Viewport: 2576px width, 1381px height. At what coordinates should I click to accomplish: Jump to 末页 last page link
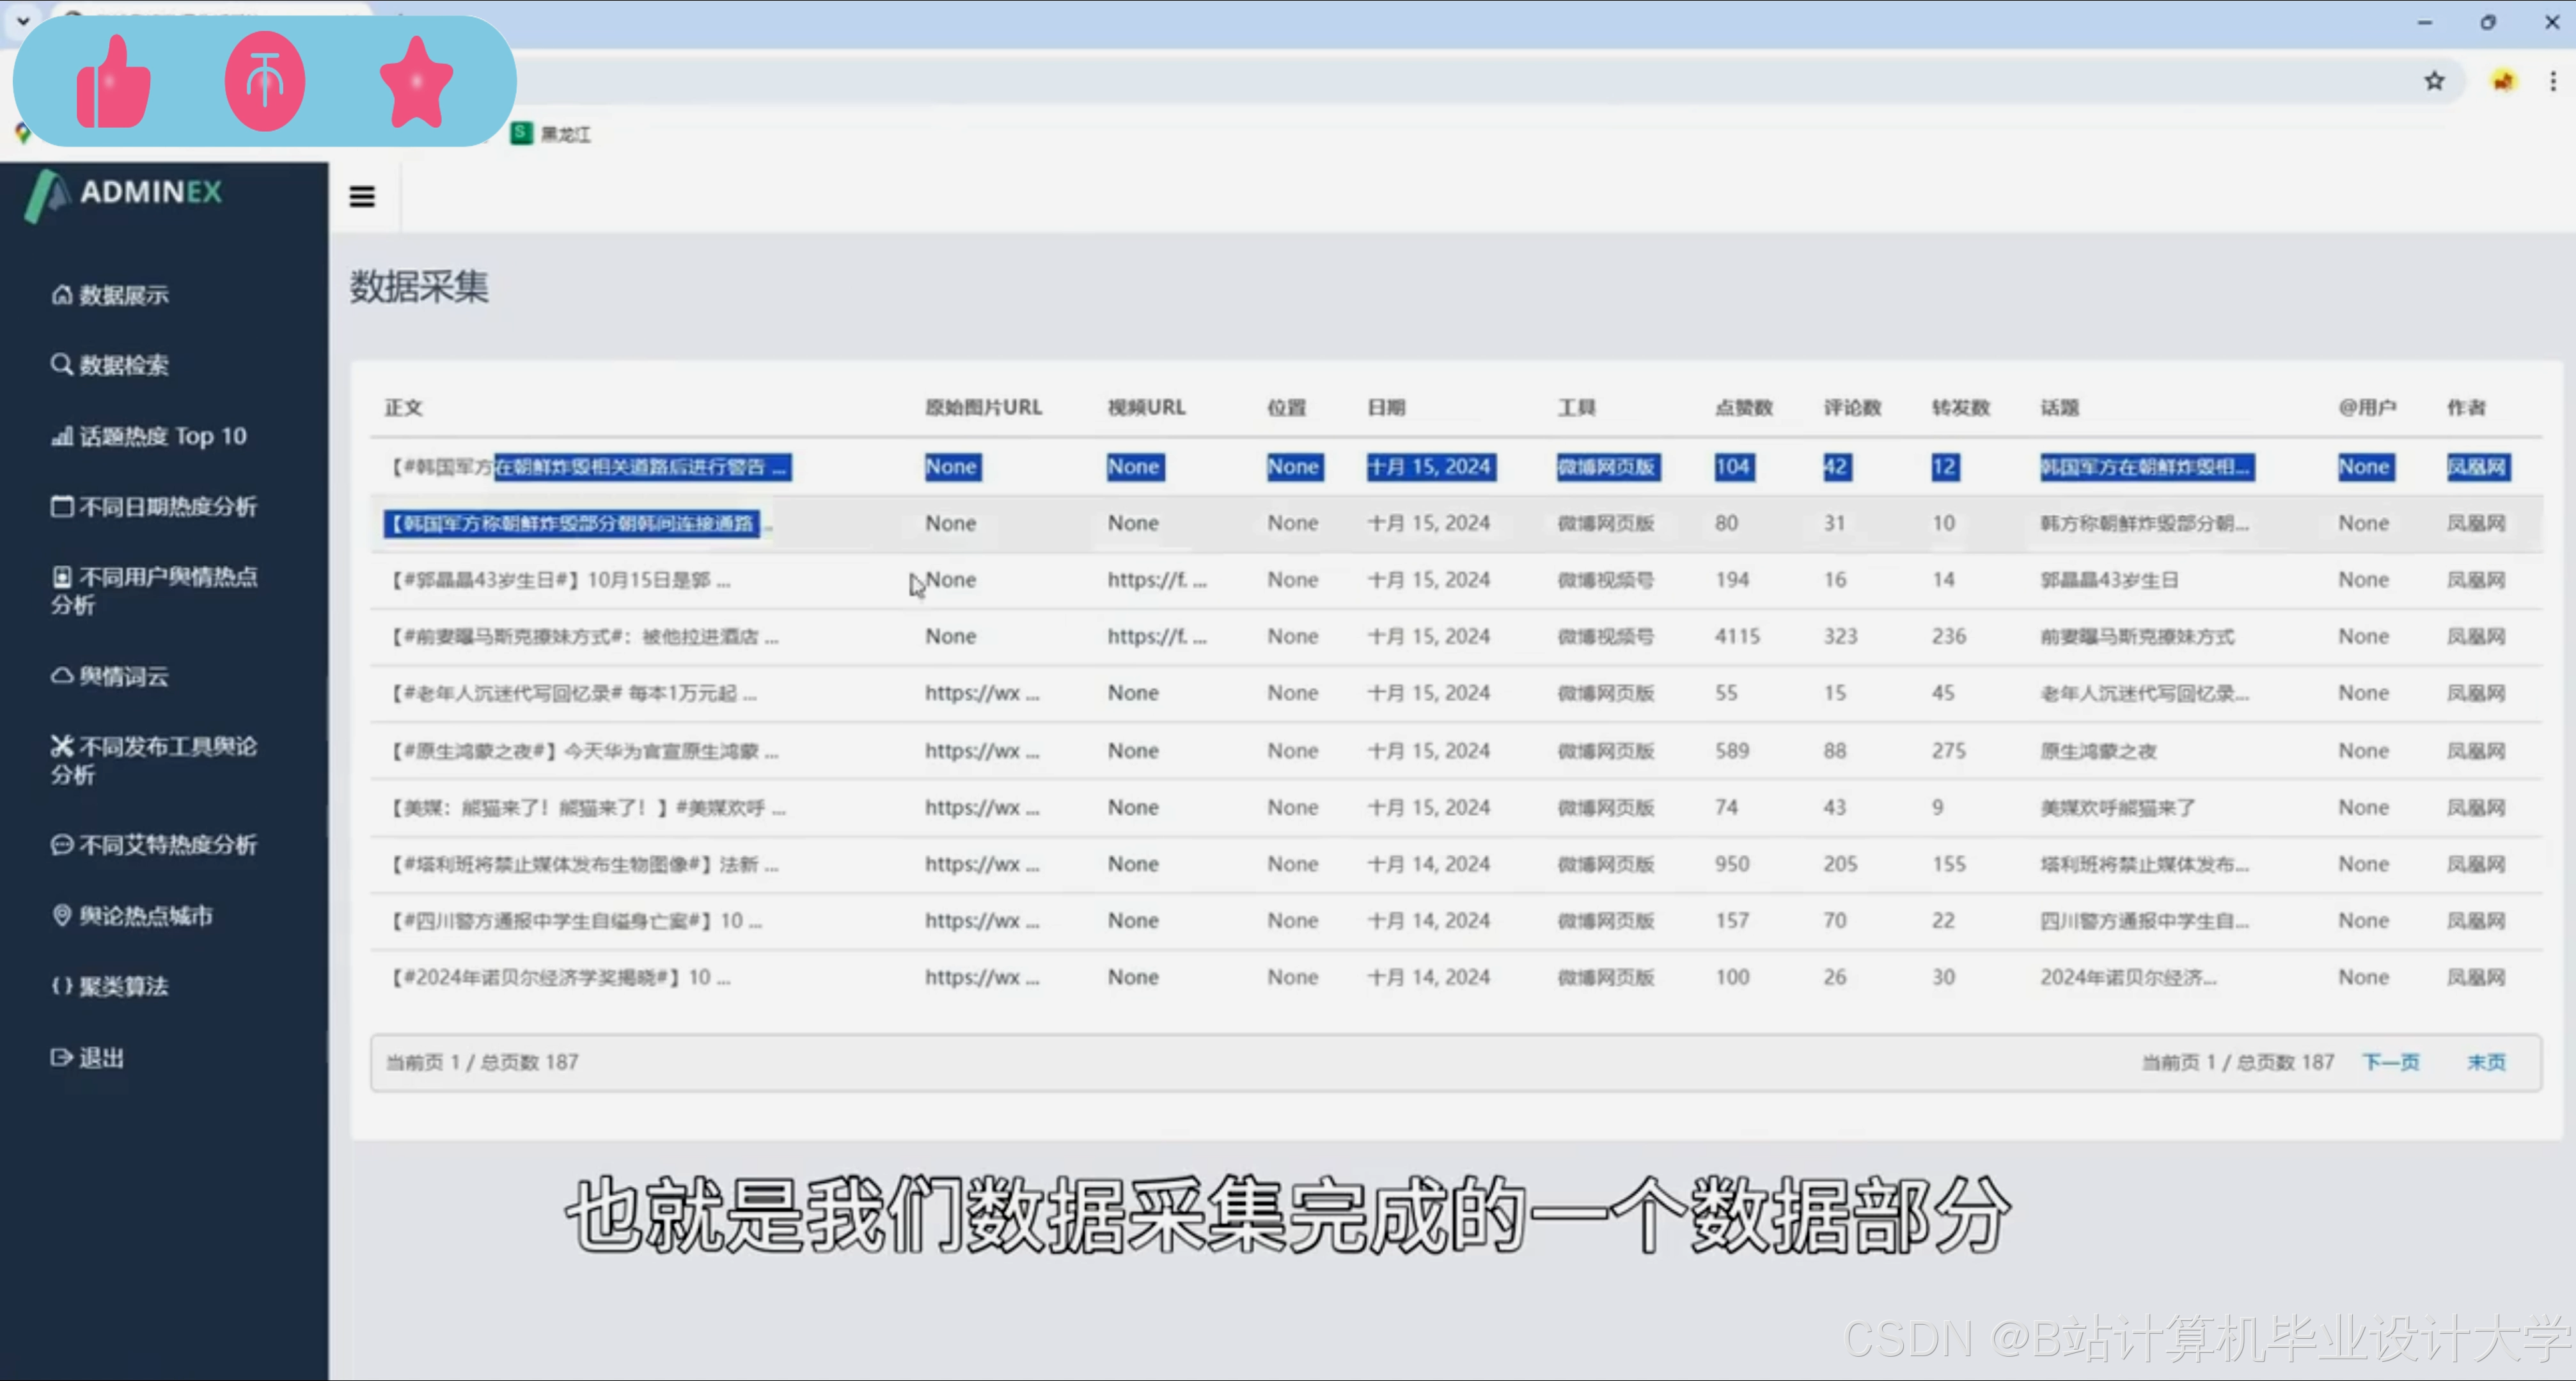pos(2486,1062)
